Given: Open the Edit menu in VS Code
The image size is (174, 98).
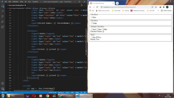Looking at the screenshot, I should tap(10, 2).
